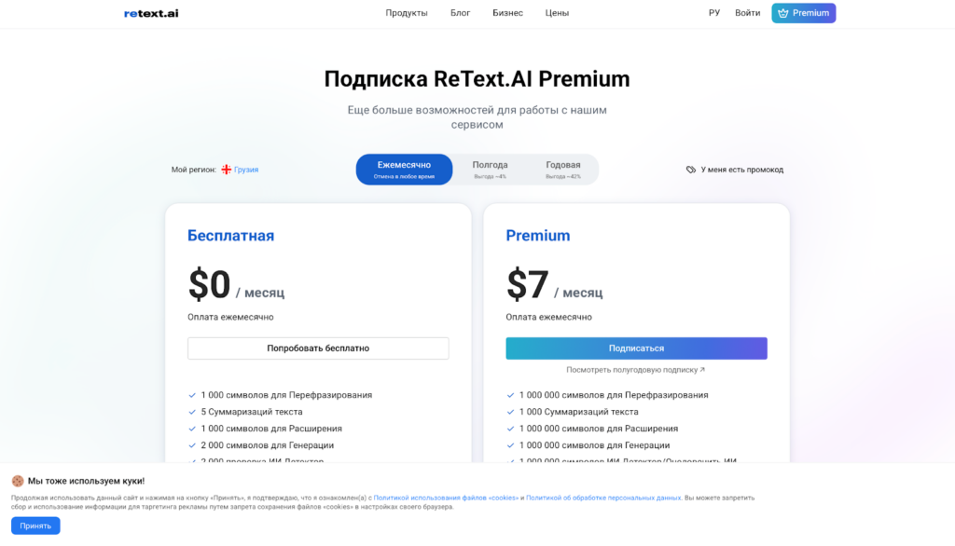Screen dimensions: 955x546
Task: Click the promo code tag icon
Action: click(691, 170)
